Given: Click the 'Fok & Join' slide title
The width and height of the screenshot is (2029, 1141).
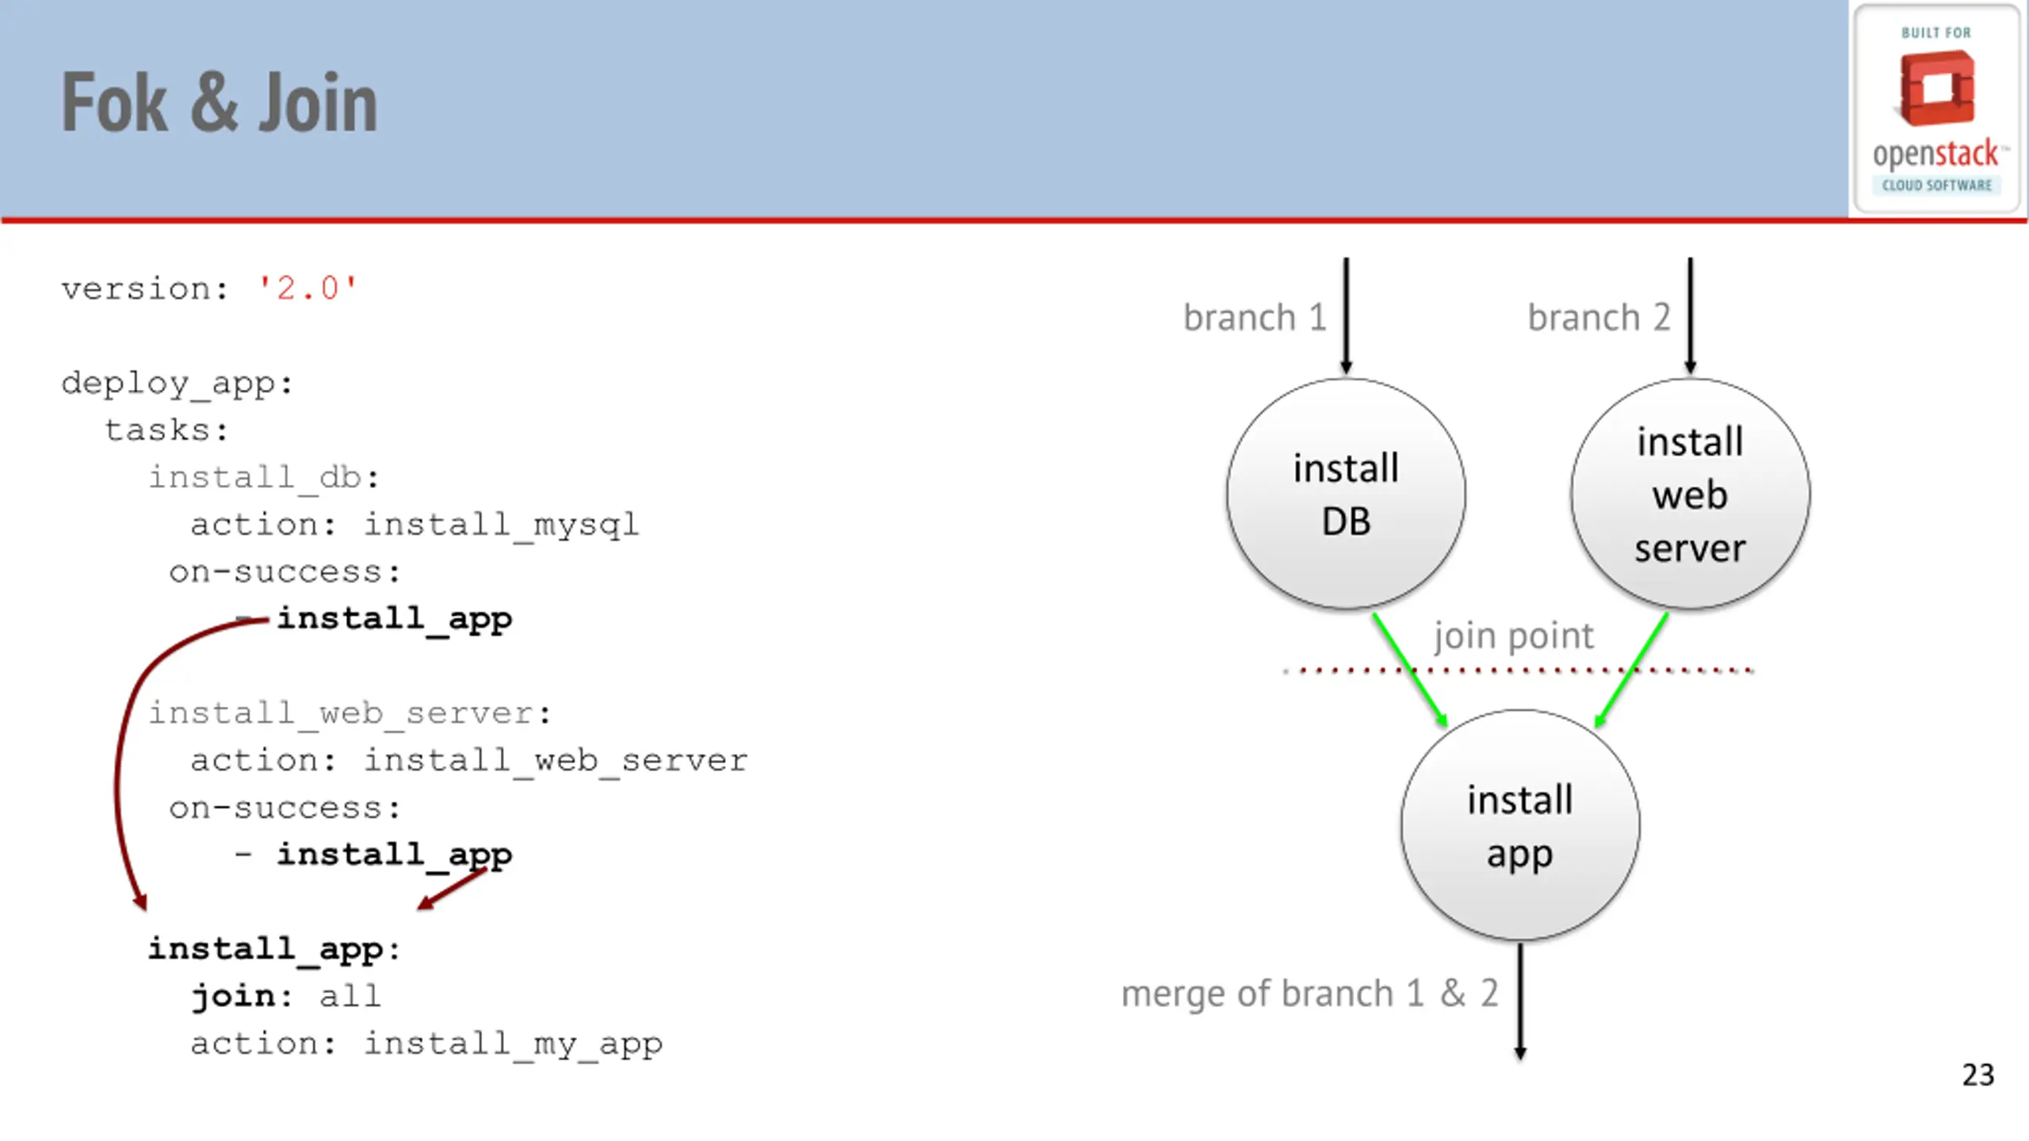Looking at the screenshot, I should 220,102.
